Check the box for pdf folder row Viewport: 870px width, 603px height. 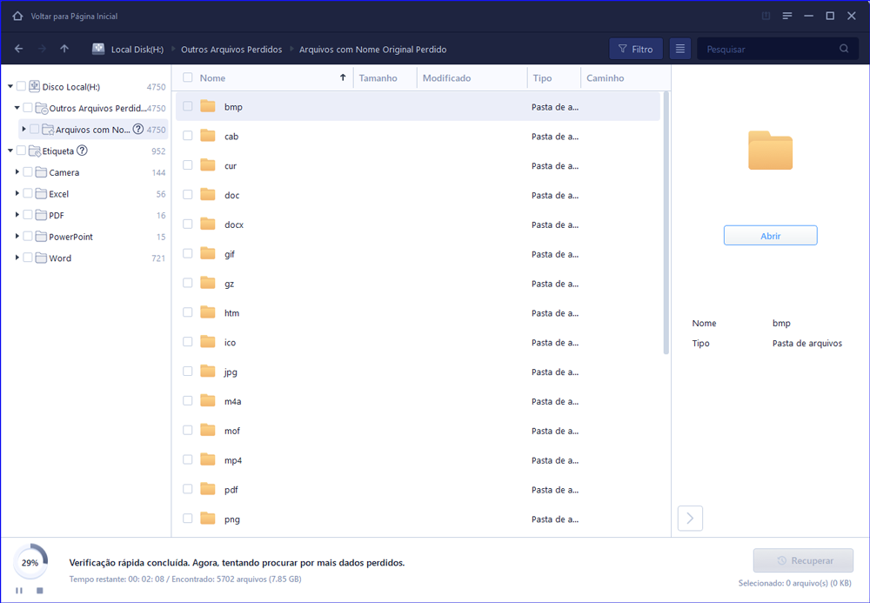[188, 489]
